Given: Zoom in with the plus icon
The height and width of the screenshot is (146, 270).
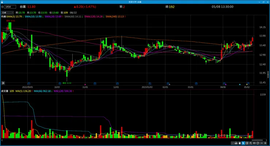Looking at the screenshot, I should (x=265, y=143).
